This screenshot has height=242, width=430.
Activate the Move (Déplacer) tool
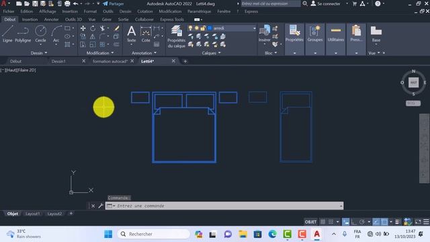click(x=83, y=28)
